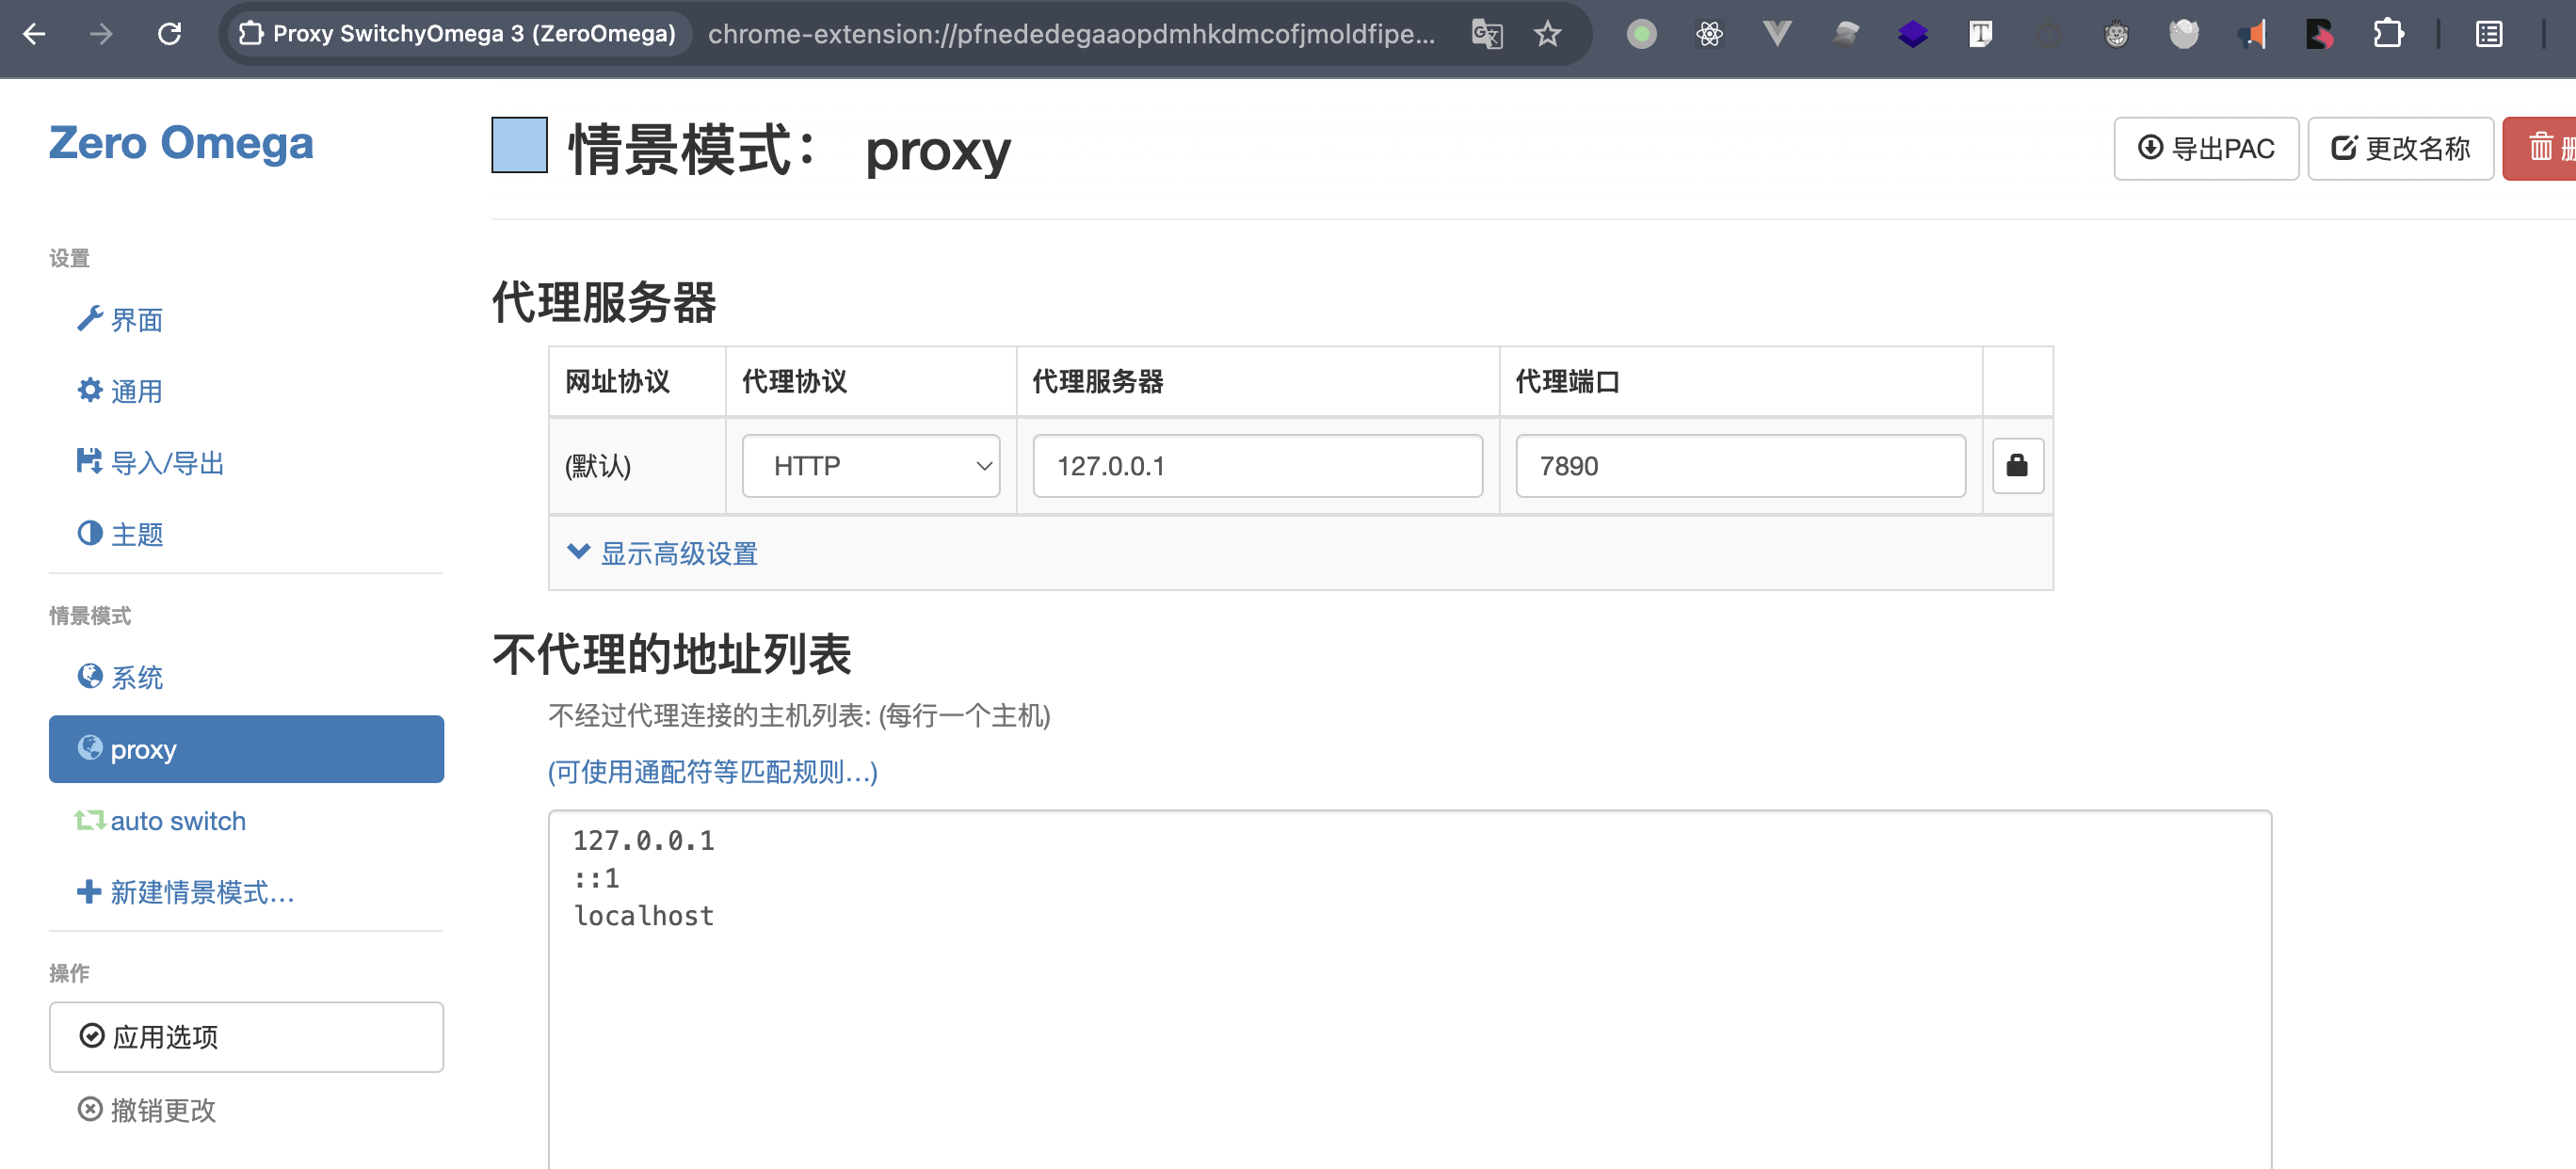
Task: Click the proxy port field 7890
Action: coord(1740,465)
